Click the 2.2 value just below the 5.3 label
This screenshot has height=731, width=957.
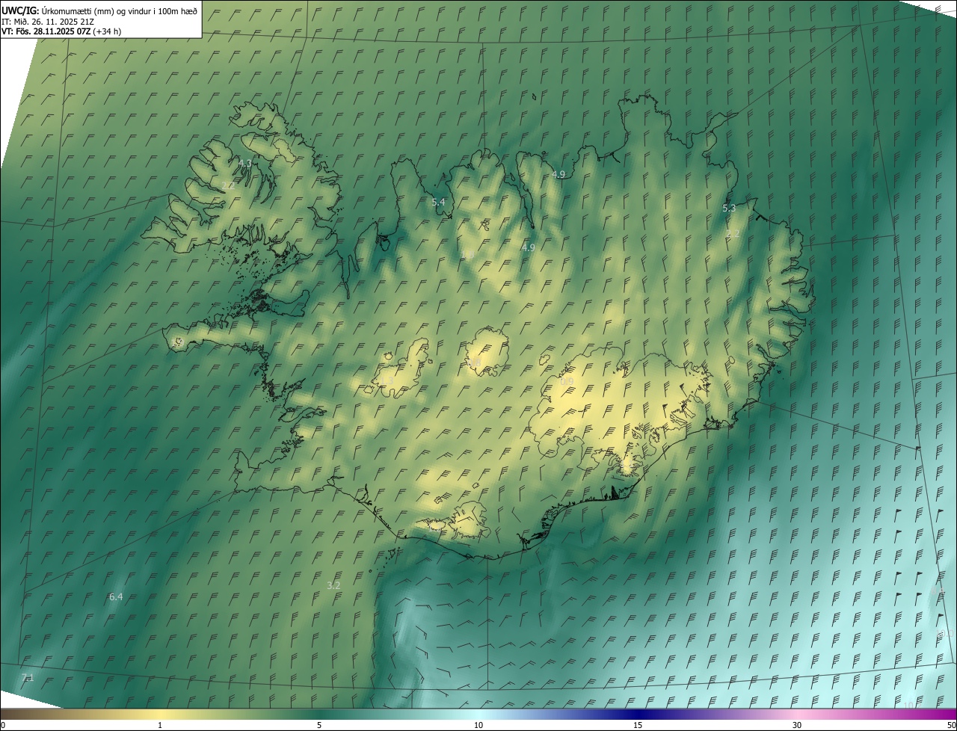point(733,233)
